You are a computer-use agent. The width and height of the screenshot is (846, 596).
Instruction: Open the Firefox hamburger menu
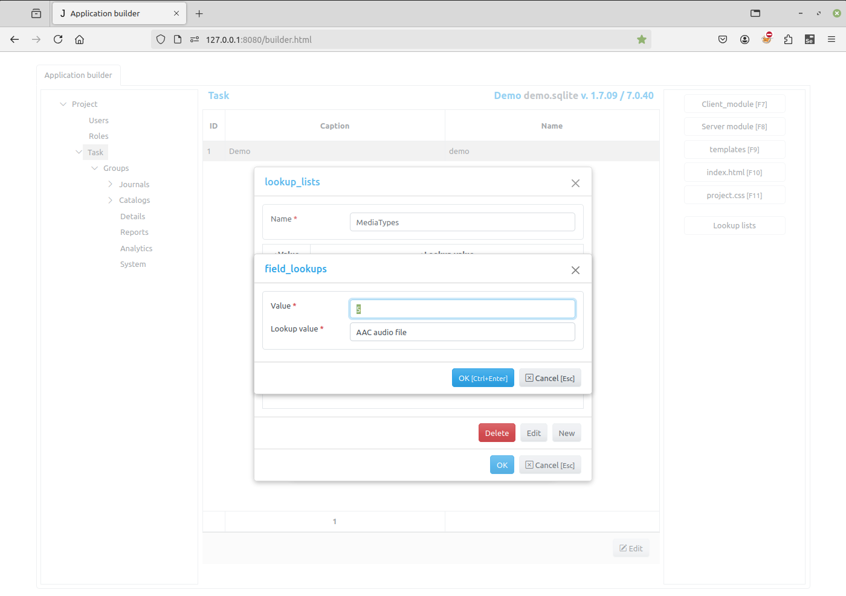pos(831,39)
